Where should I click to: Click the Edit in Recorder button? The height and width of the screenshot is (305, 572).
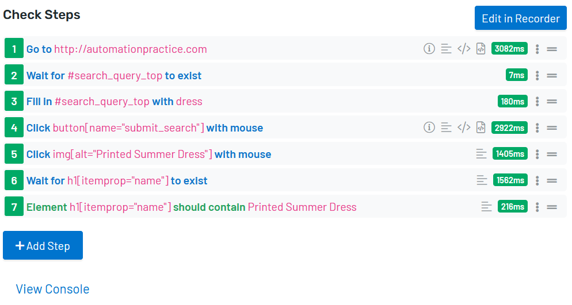pyautogui.click(x=520, y=18)
